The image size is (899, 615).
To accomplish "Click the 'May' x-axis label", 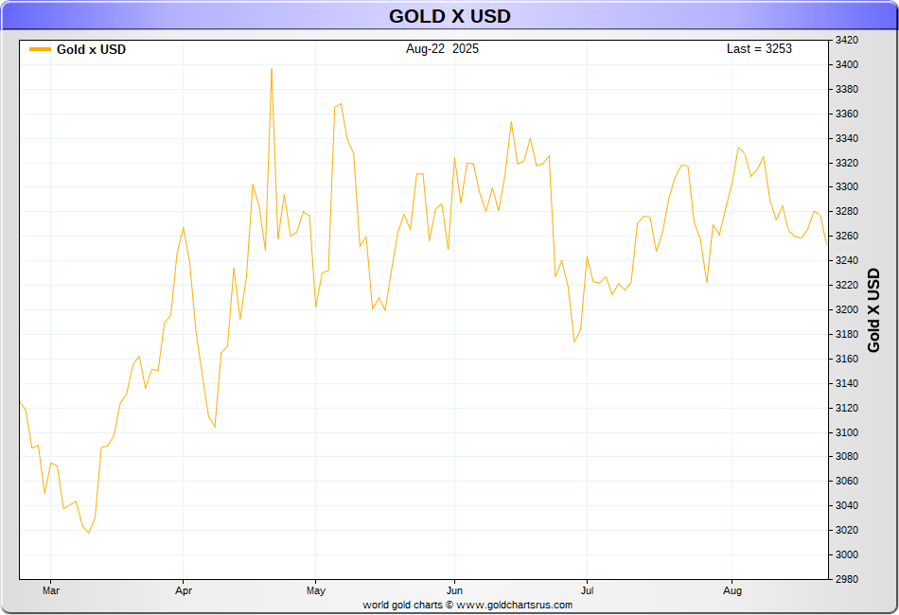I will (x=316, y=590).
